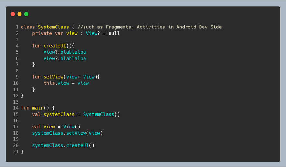This screenshot has width=286, height=167.
Task: Click the 'null' value on line 2
Action: coord(114,33)
